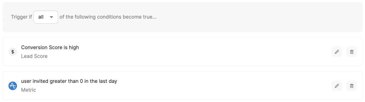Click the word "all" in the combo box
Viewport: 365px width, 102px height.
[41, 17]
